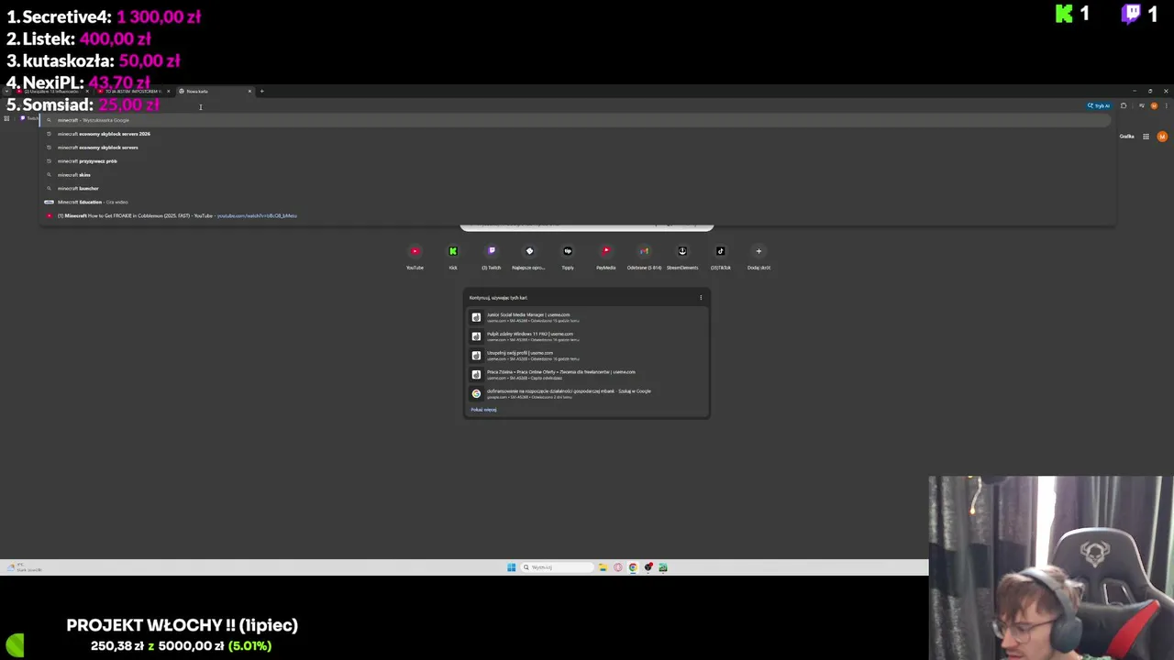Open the Windows Start button
This screenshot has height=660, width=1174.
[512, 567]
